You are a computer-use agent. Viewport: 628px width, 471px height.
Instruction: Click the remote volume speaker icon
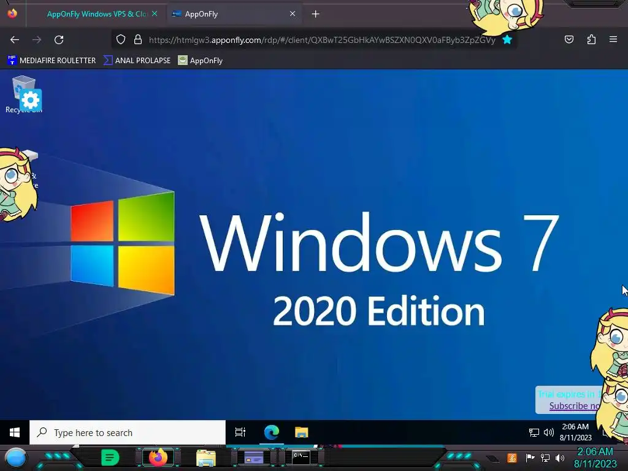549,432
